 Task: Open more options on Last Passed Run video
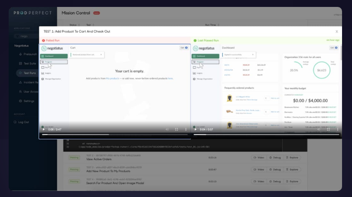[337, 129]
